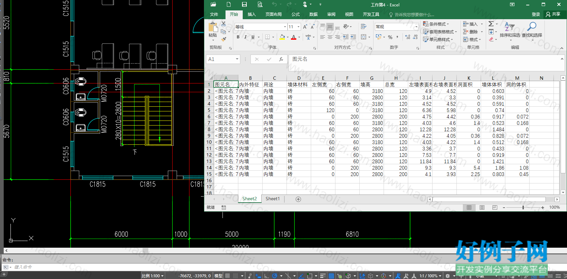This screenshot has height=279, width=567.
Task: Toggle underline formatting
Action: (x=253, y=37)
